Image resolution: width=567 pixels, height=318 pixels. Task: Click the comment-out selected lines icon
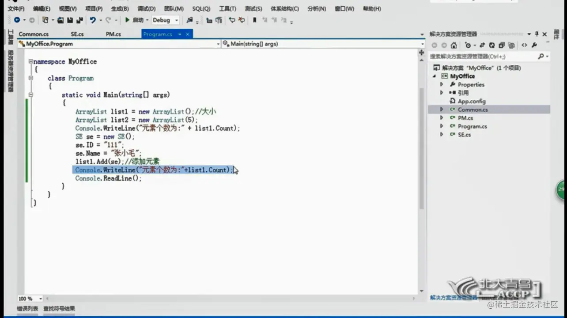(x=232, y=20)
